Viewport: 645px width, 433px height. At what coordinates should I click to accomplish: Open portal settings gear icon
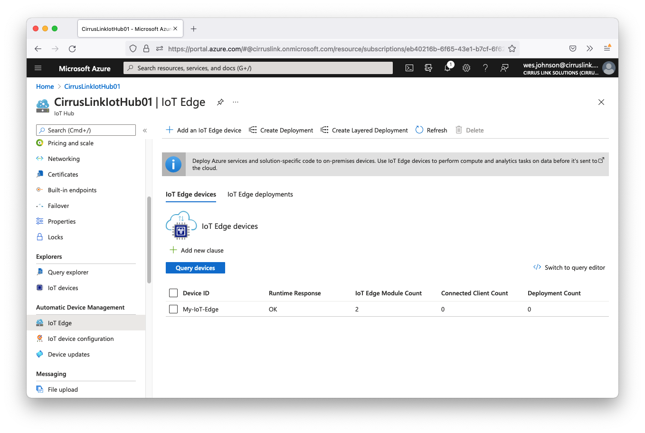466,68
